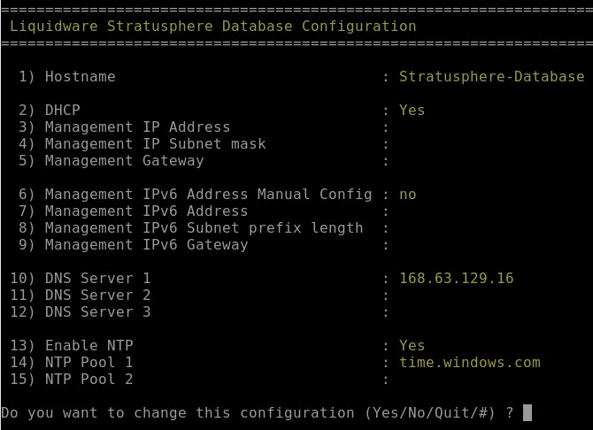Click the IPv6 manual config value 'no'

(408, 195)
